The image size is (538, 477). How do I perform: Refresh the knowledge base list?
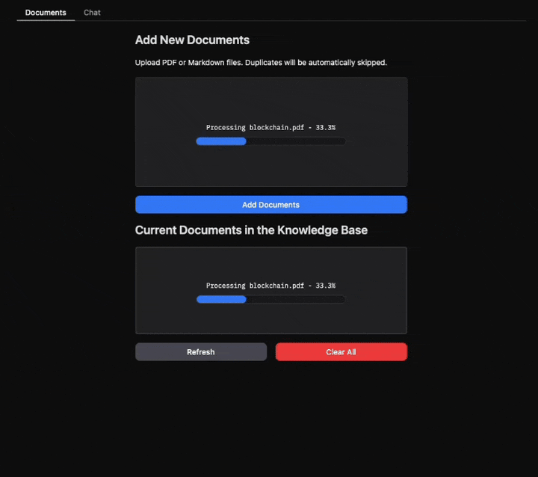(x=201, y=352)
